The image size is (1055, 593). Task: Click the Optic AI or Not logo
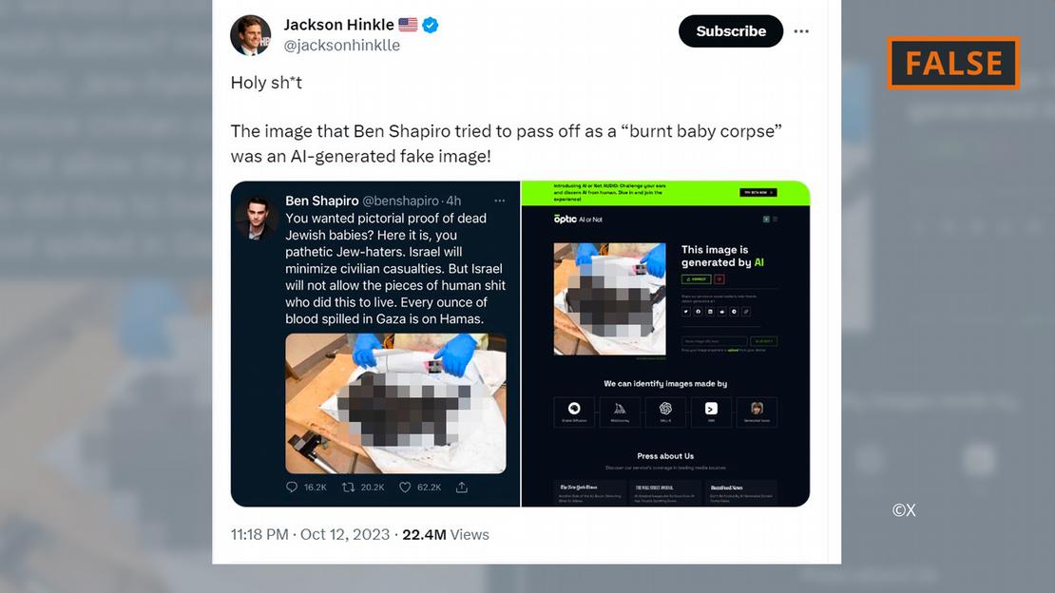click(578, 219)
